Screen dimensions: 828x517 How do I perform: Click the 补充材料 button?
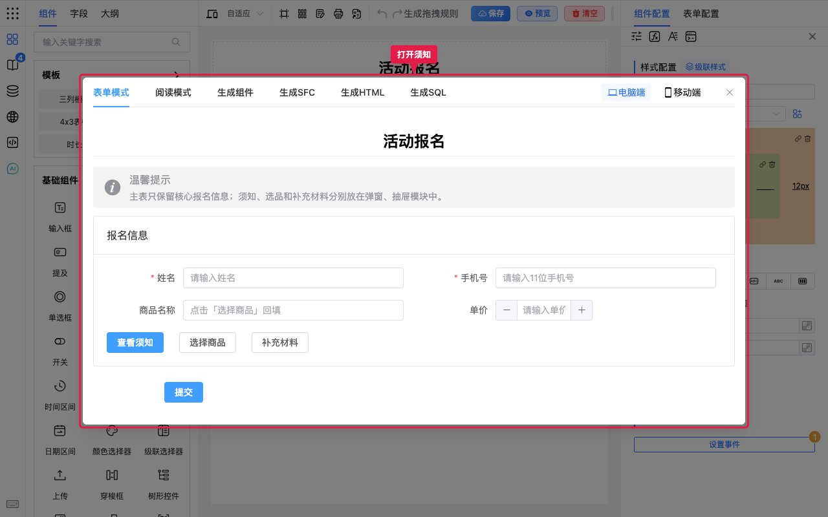[280, 343]
